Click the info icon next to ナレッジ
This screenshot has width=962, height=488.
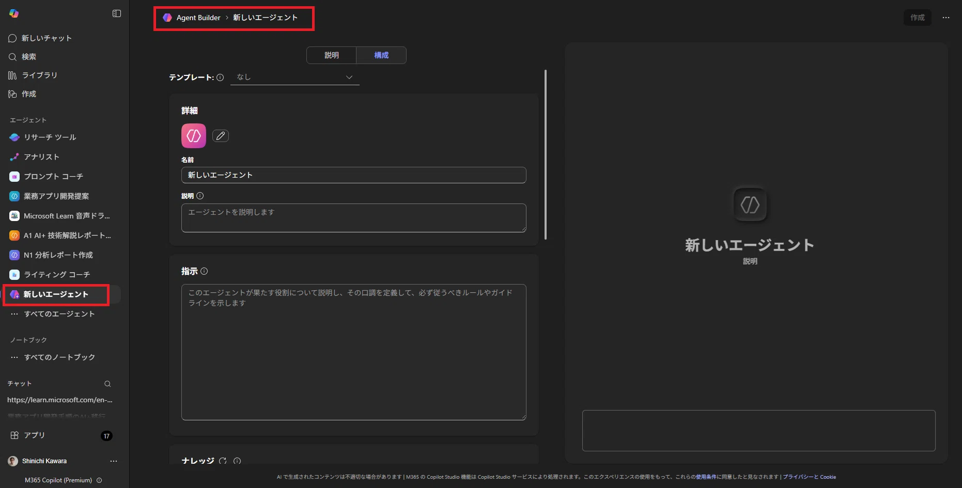coord(237,461)
